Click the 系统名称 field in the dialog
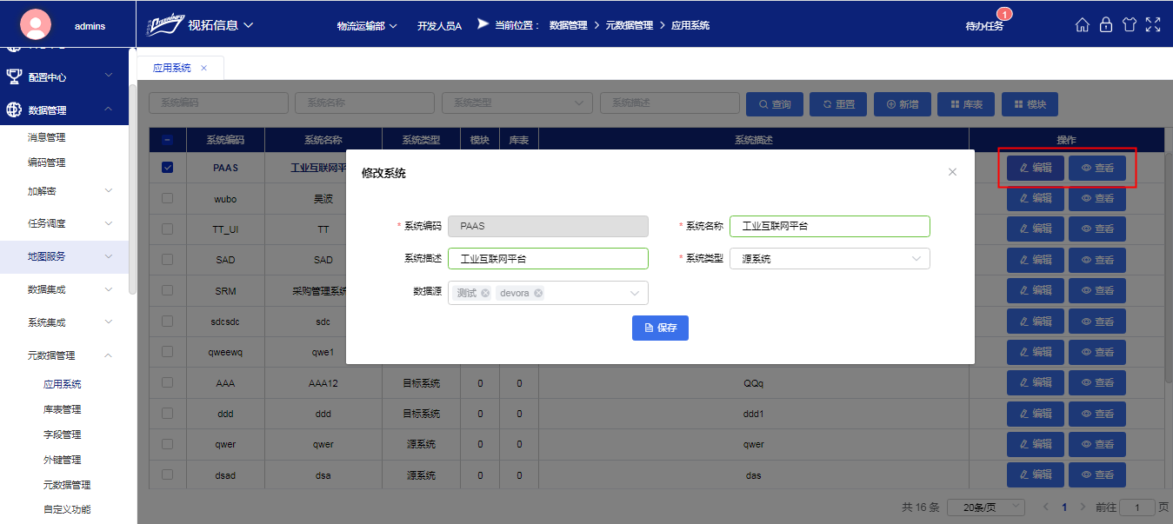Image resolution: width=1173 pixels, height=524 pixels. pos(830,226)
